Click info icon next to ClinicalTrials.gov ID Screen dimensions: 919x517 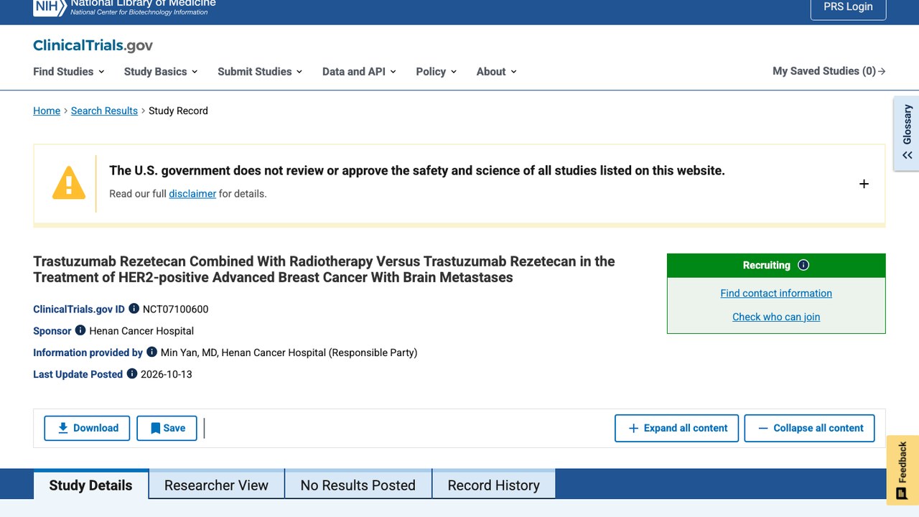134,309
